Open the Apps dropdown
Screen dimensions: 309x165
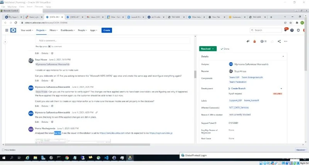point(93,30)
